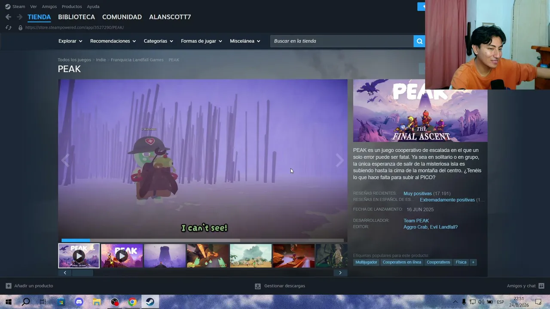Switch to the TIENDA tab
This screenshot has width=550, height=309.
click(x=39, y=17)
